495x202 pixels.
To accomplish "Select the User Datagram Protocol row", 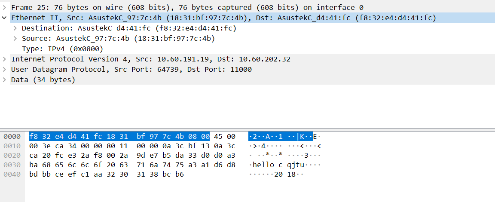I will click(x=247, y=70).
